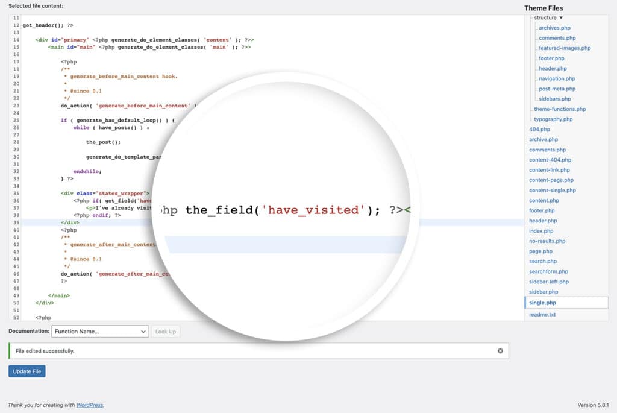Open the 404.php theme file
This screenshot has width=617, height=413.
[540, 129]
